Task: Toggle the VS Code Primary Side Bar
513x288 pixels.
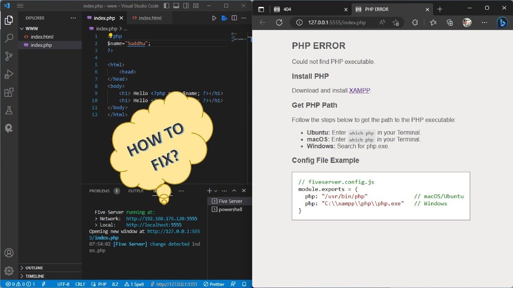Action: click(x=166, y=6)
